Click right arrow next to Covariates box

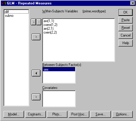tap(36, 97)
